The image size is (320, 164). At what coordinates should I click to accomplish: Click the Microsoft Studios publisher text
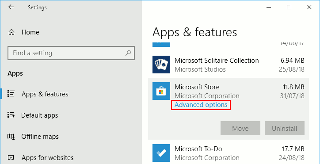pos(200,69)
